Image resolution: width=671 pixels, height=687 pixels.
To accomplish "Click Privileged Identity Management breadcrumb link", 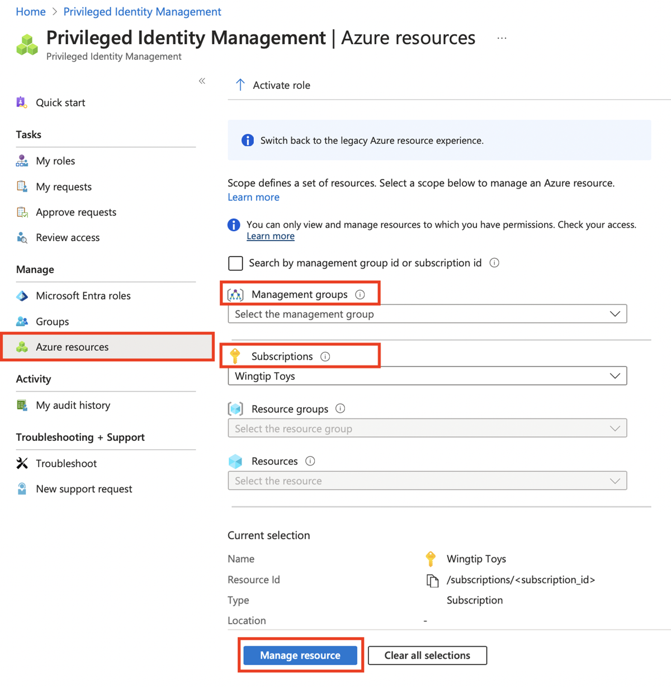I will tap(142, 12).
